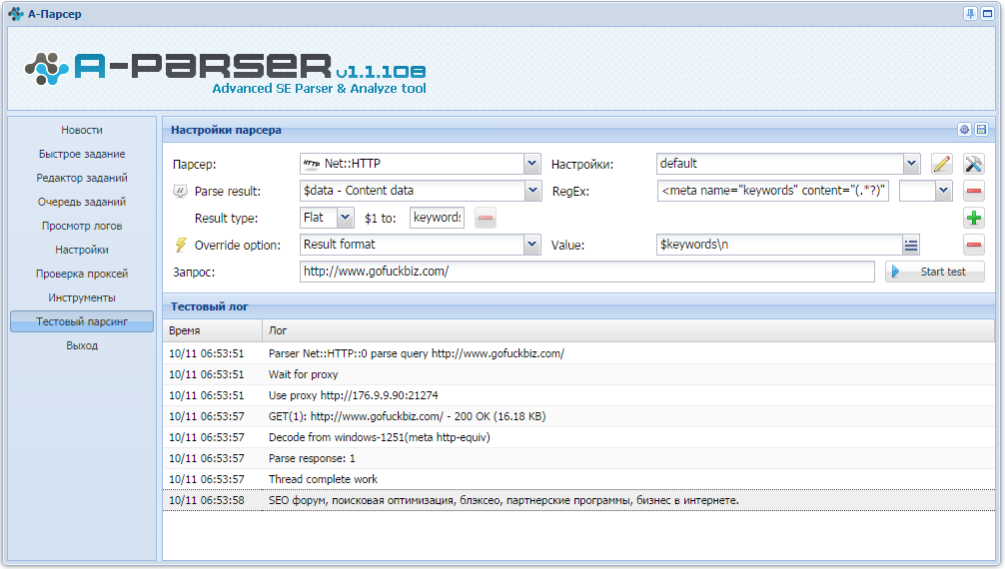Add a new row with the green plus
Viewport: 1005px width, 569px height.
tap(974, 218)
